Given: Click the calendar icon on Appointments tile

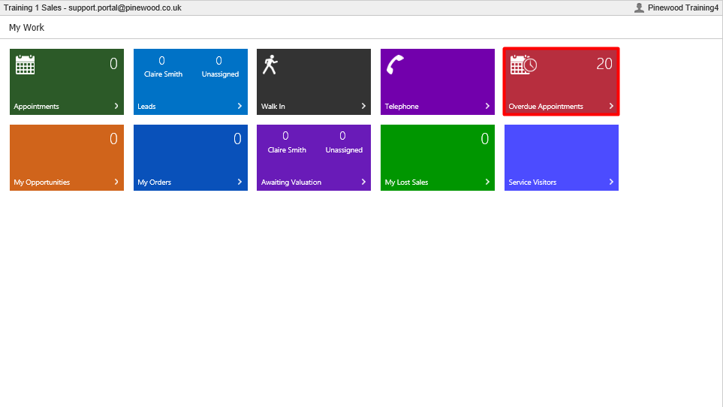Looking at the screenshot, I should point(25,65).
